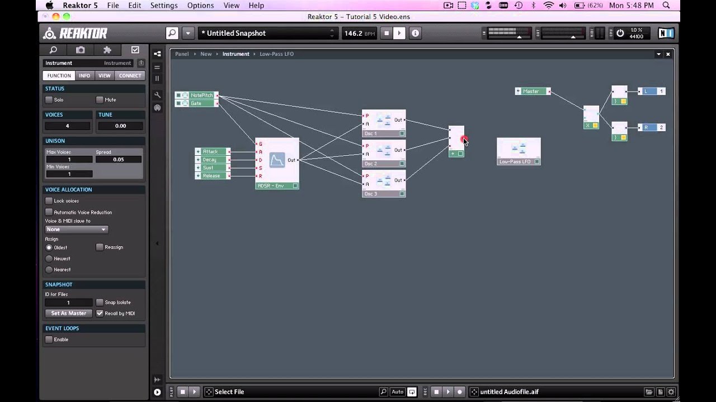Select the Newest assign radio button
This screenshot has height=402, width=716.
coord(49,259)
